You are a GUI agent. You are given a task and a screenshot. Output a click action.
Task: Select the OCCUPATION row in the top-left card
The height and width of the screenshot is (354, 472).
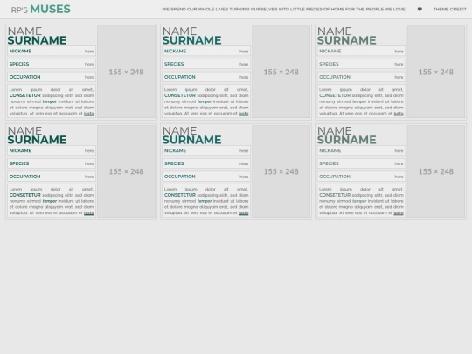[x=52, y=77]
